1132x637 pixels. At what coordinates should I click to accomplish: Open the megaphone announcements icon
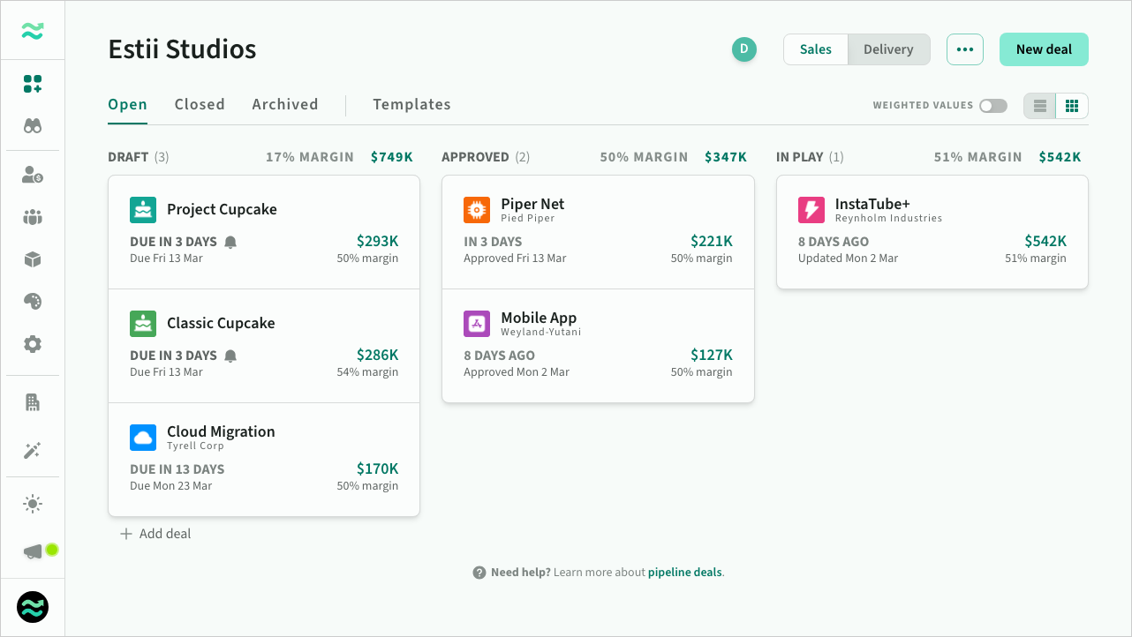34,551
